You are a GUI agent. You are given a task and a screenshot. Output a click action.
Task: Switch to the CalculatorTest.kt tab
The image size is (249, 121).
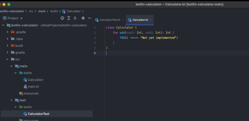pyautogui.click(x=110, y=20)
